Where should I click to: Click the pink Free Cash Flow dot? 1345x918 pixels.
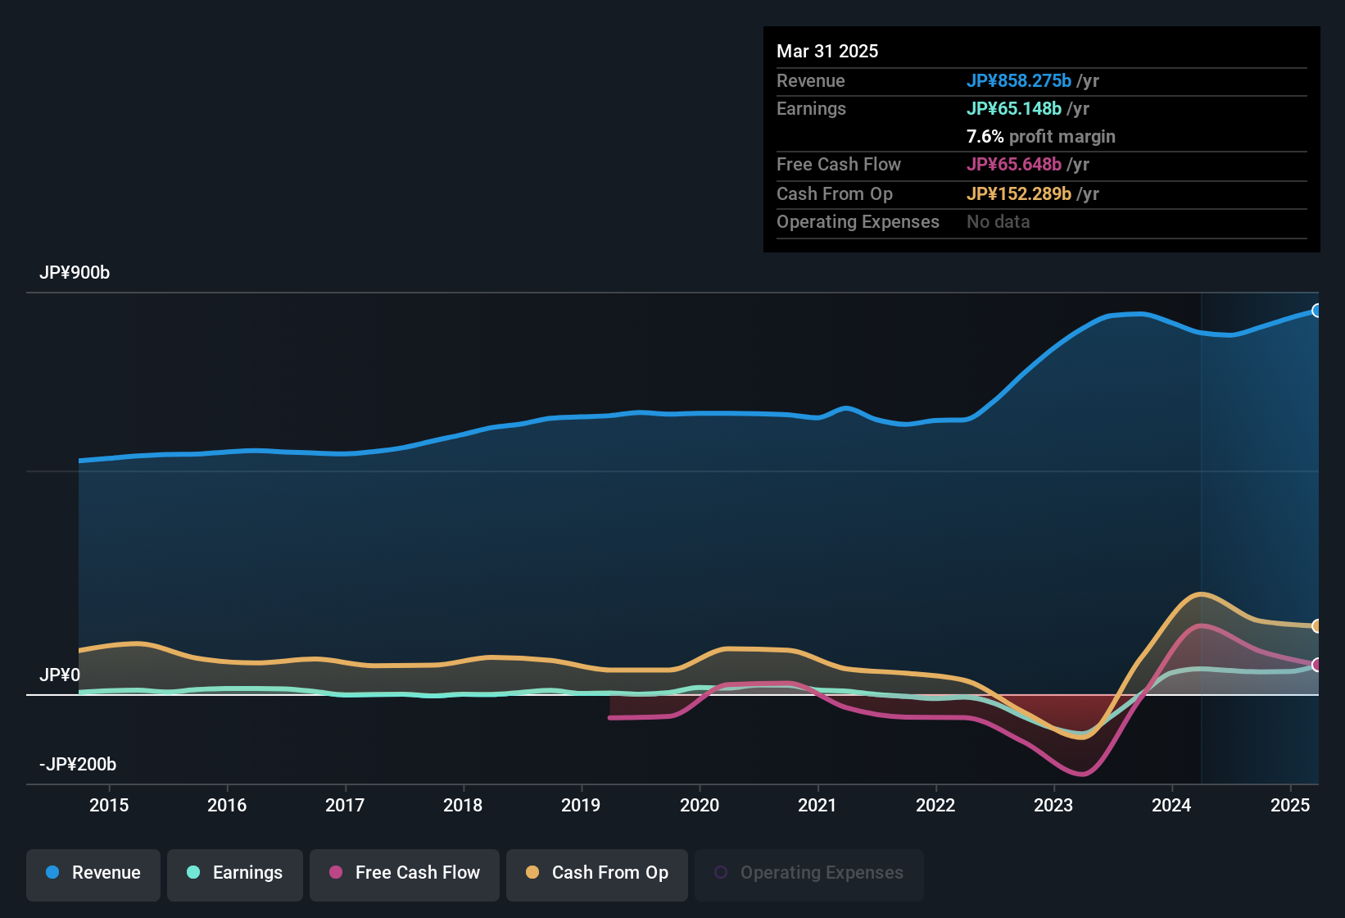(336, 872)
